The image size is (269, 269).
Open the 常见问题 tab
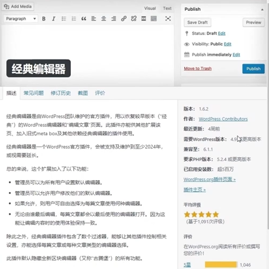point(34,93)
